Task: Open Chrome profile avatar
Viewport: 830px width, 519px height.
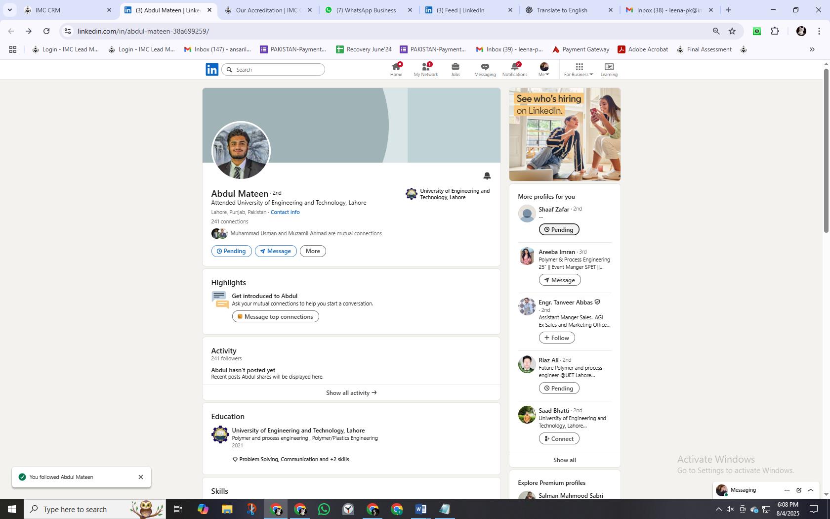Action: 801,31
